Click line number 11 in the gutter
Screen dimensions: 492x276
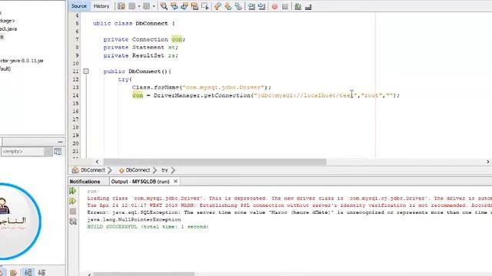pos(75,71)
